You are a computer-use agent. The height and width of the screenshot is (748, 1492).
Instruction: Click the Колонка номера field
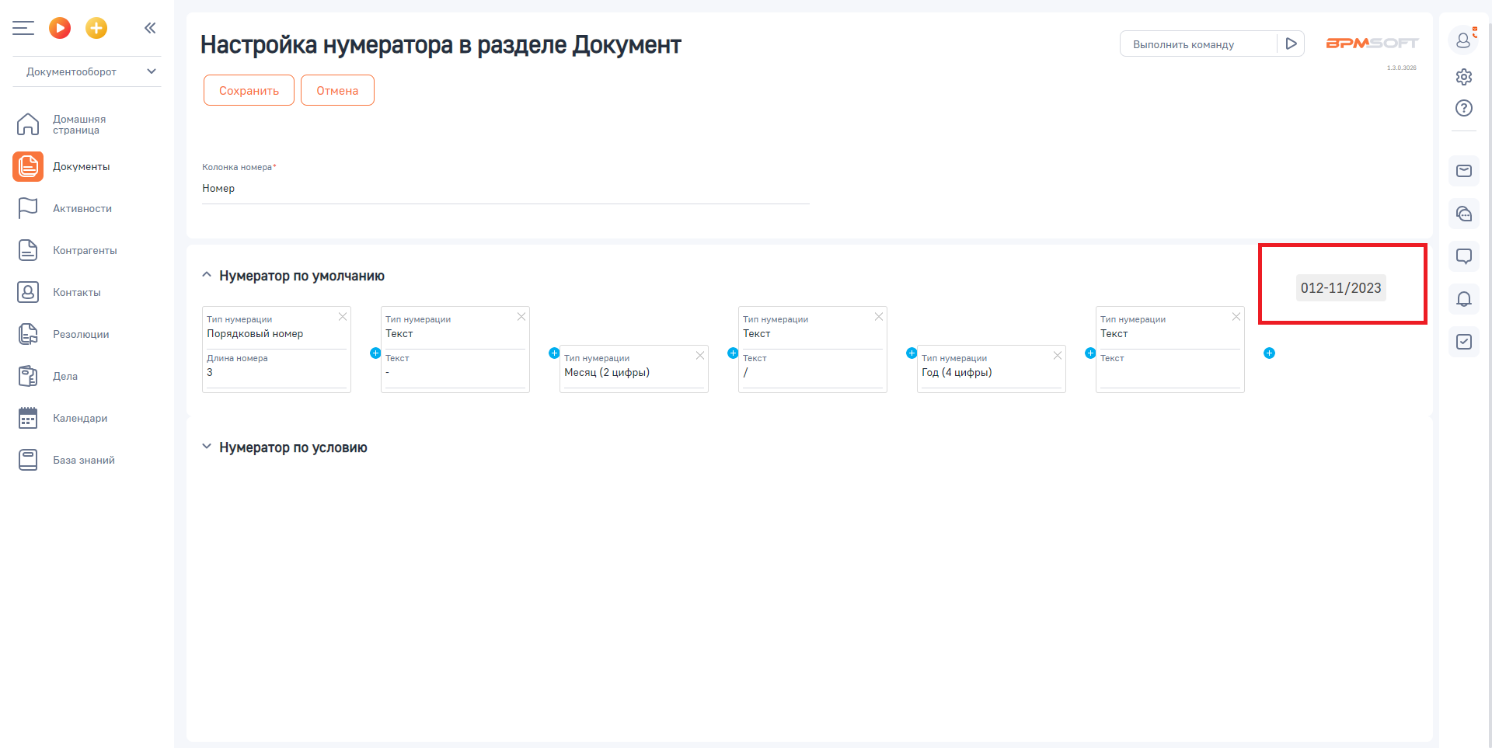(506, 188)
